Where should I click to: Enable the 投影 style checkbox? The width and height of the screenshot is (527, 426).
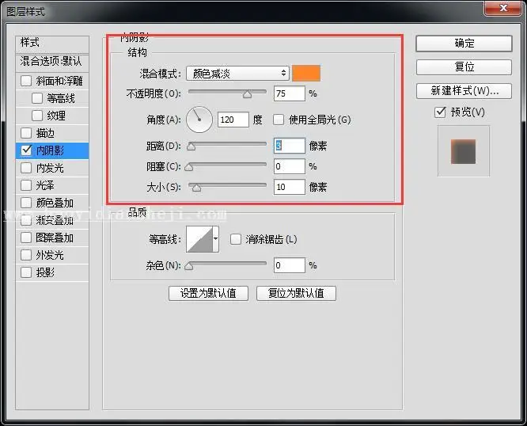point(26,272)
